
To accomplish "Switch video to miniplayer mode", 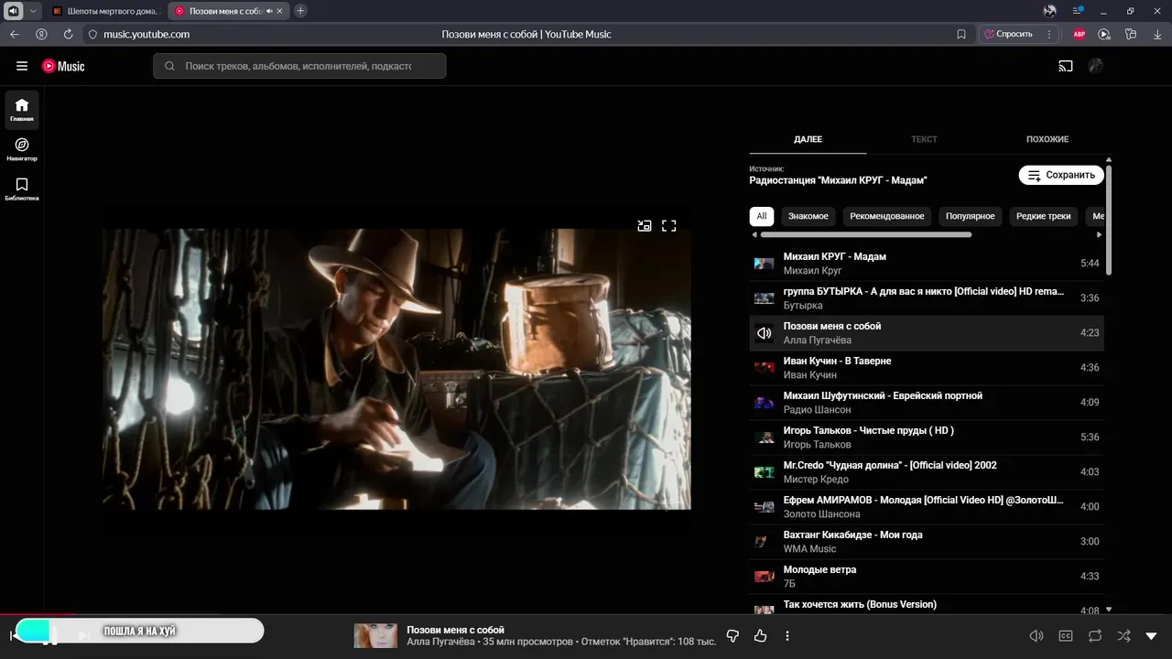I will (645, 225).
